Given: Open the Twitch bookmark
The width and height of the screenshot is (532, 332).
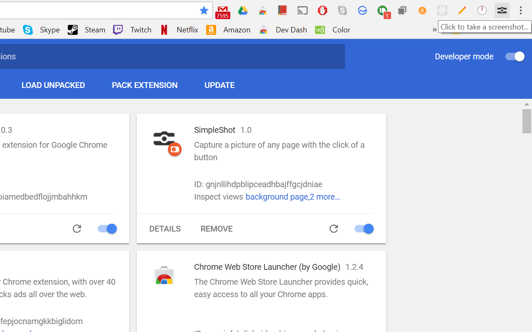Looking at the screenshot, I should 133,30.
